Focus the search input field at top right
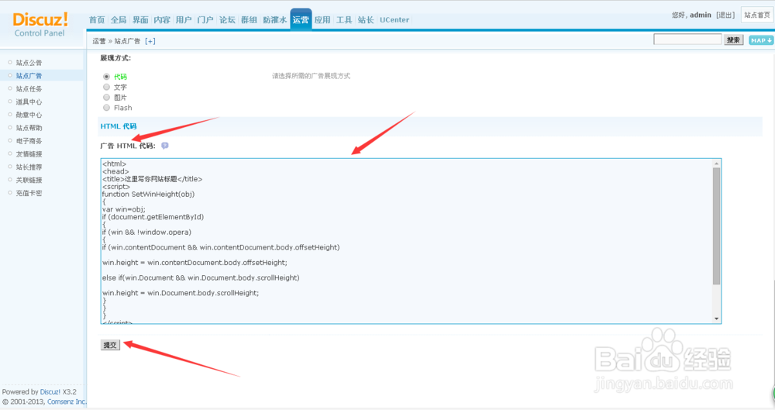This screenshot has height=410, width=775. pyautogui.click(x=687, y=40)
